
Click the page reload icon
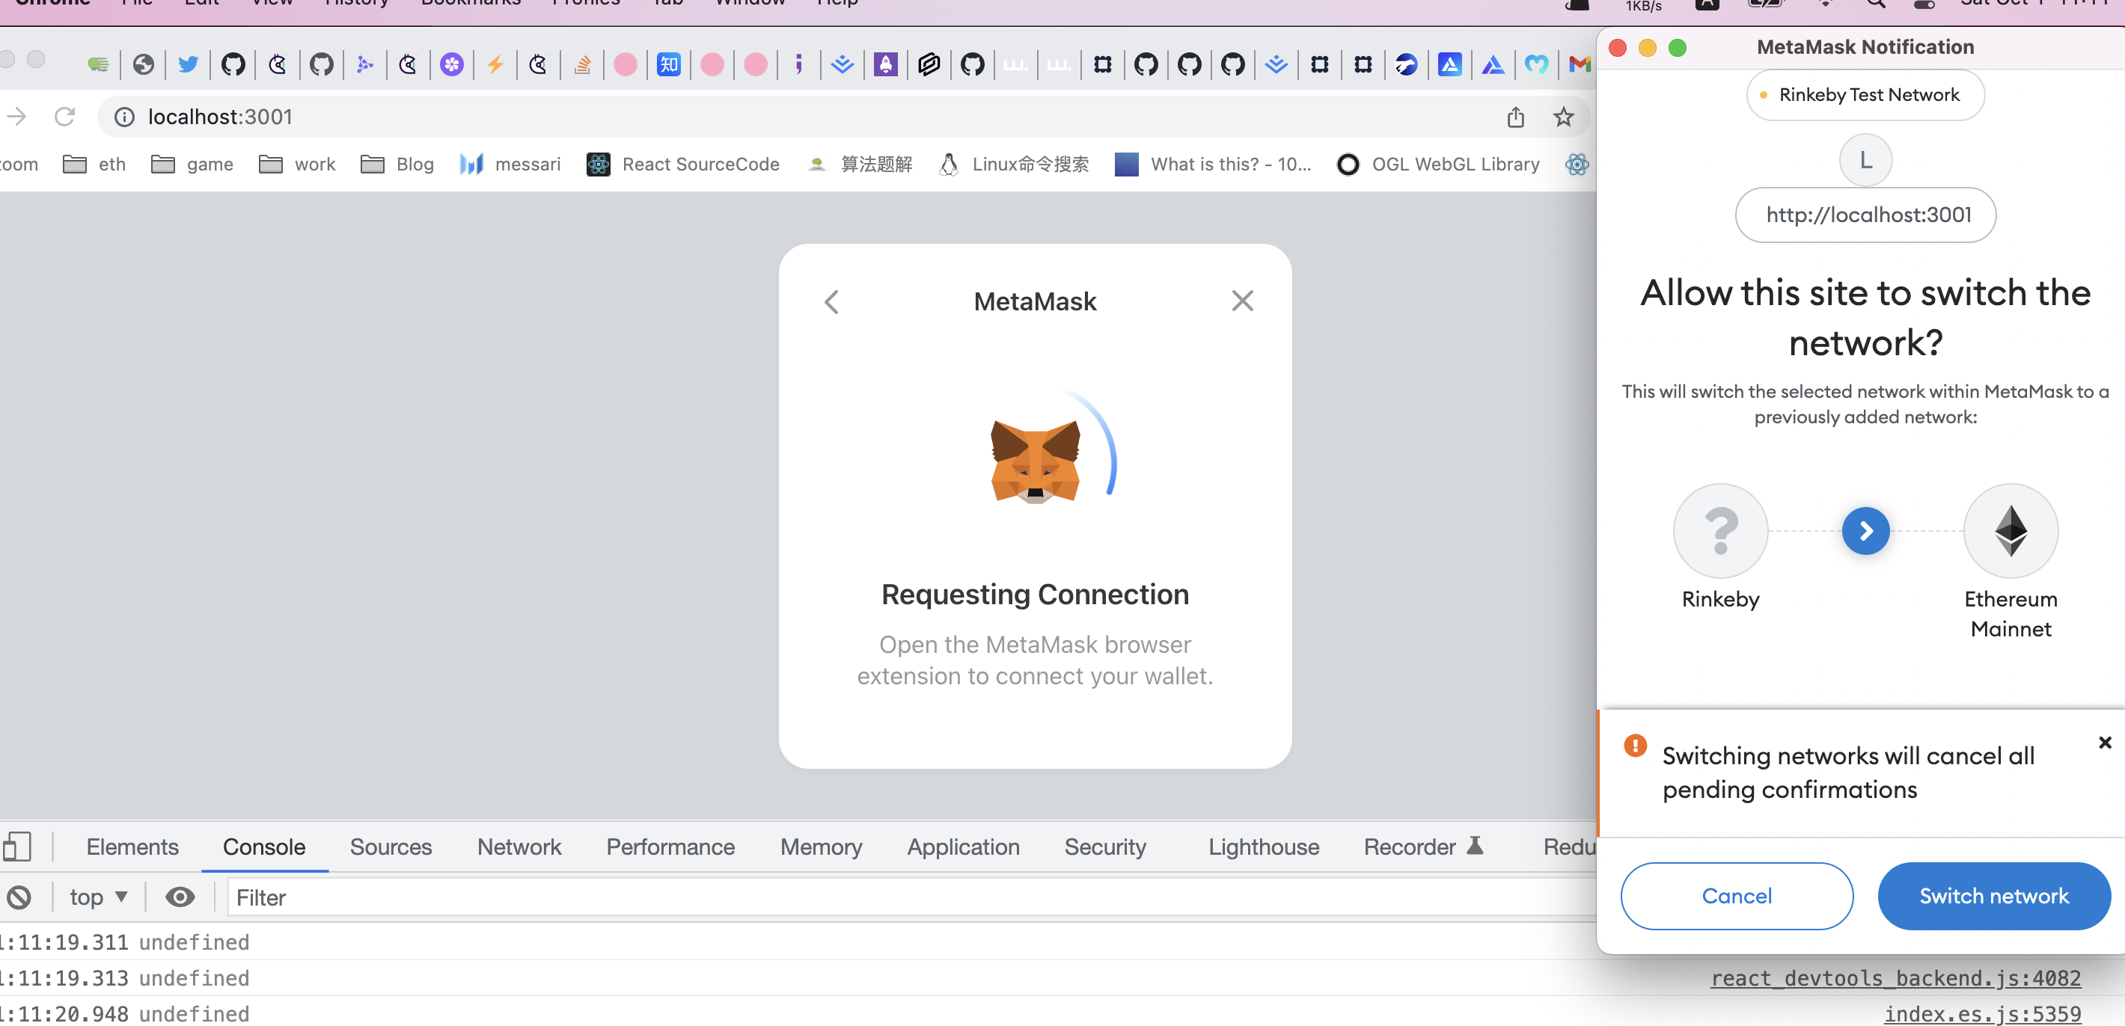coord(64,117)
